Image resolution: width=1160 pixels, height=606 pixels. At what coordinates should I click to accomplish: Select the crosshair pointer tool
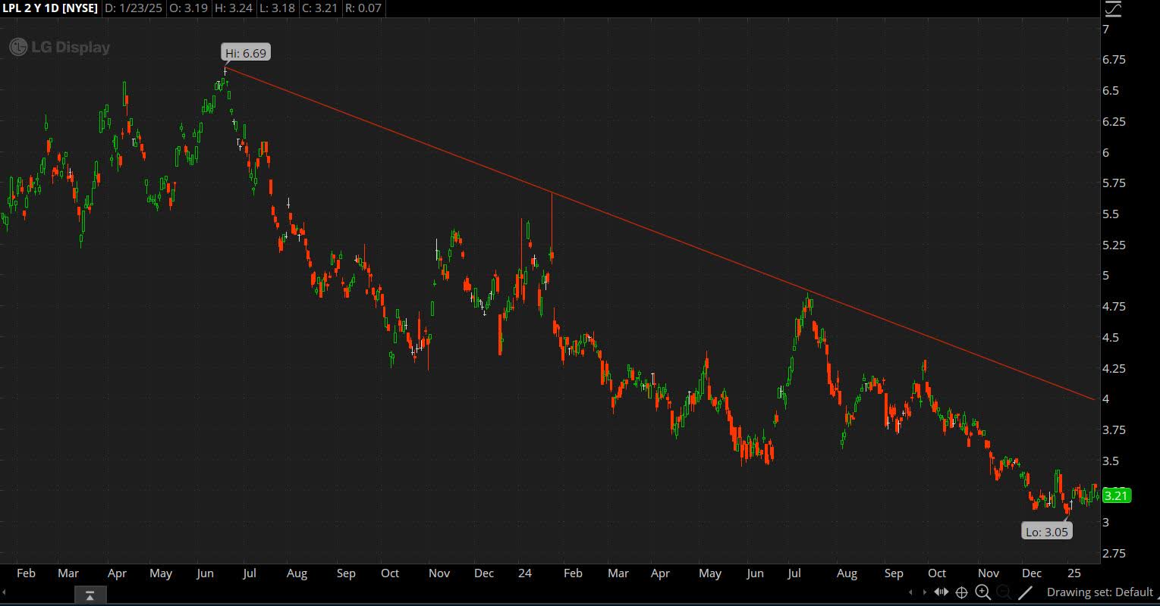[x=961, y=592]
